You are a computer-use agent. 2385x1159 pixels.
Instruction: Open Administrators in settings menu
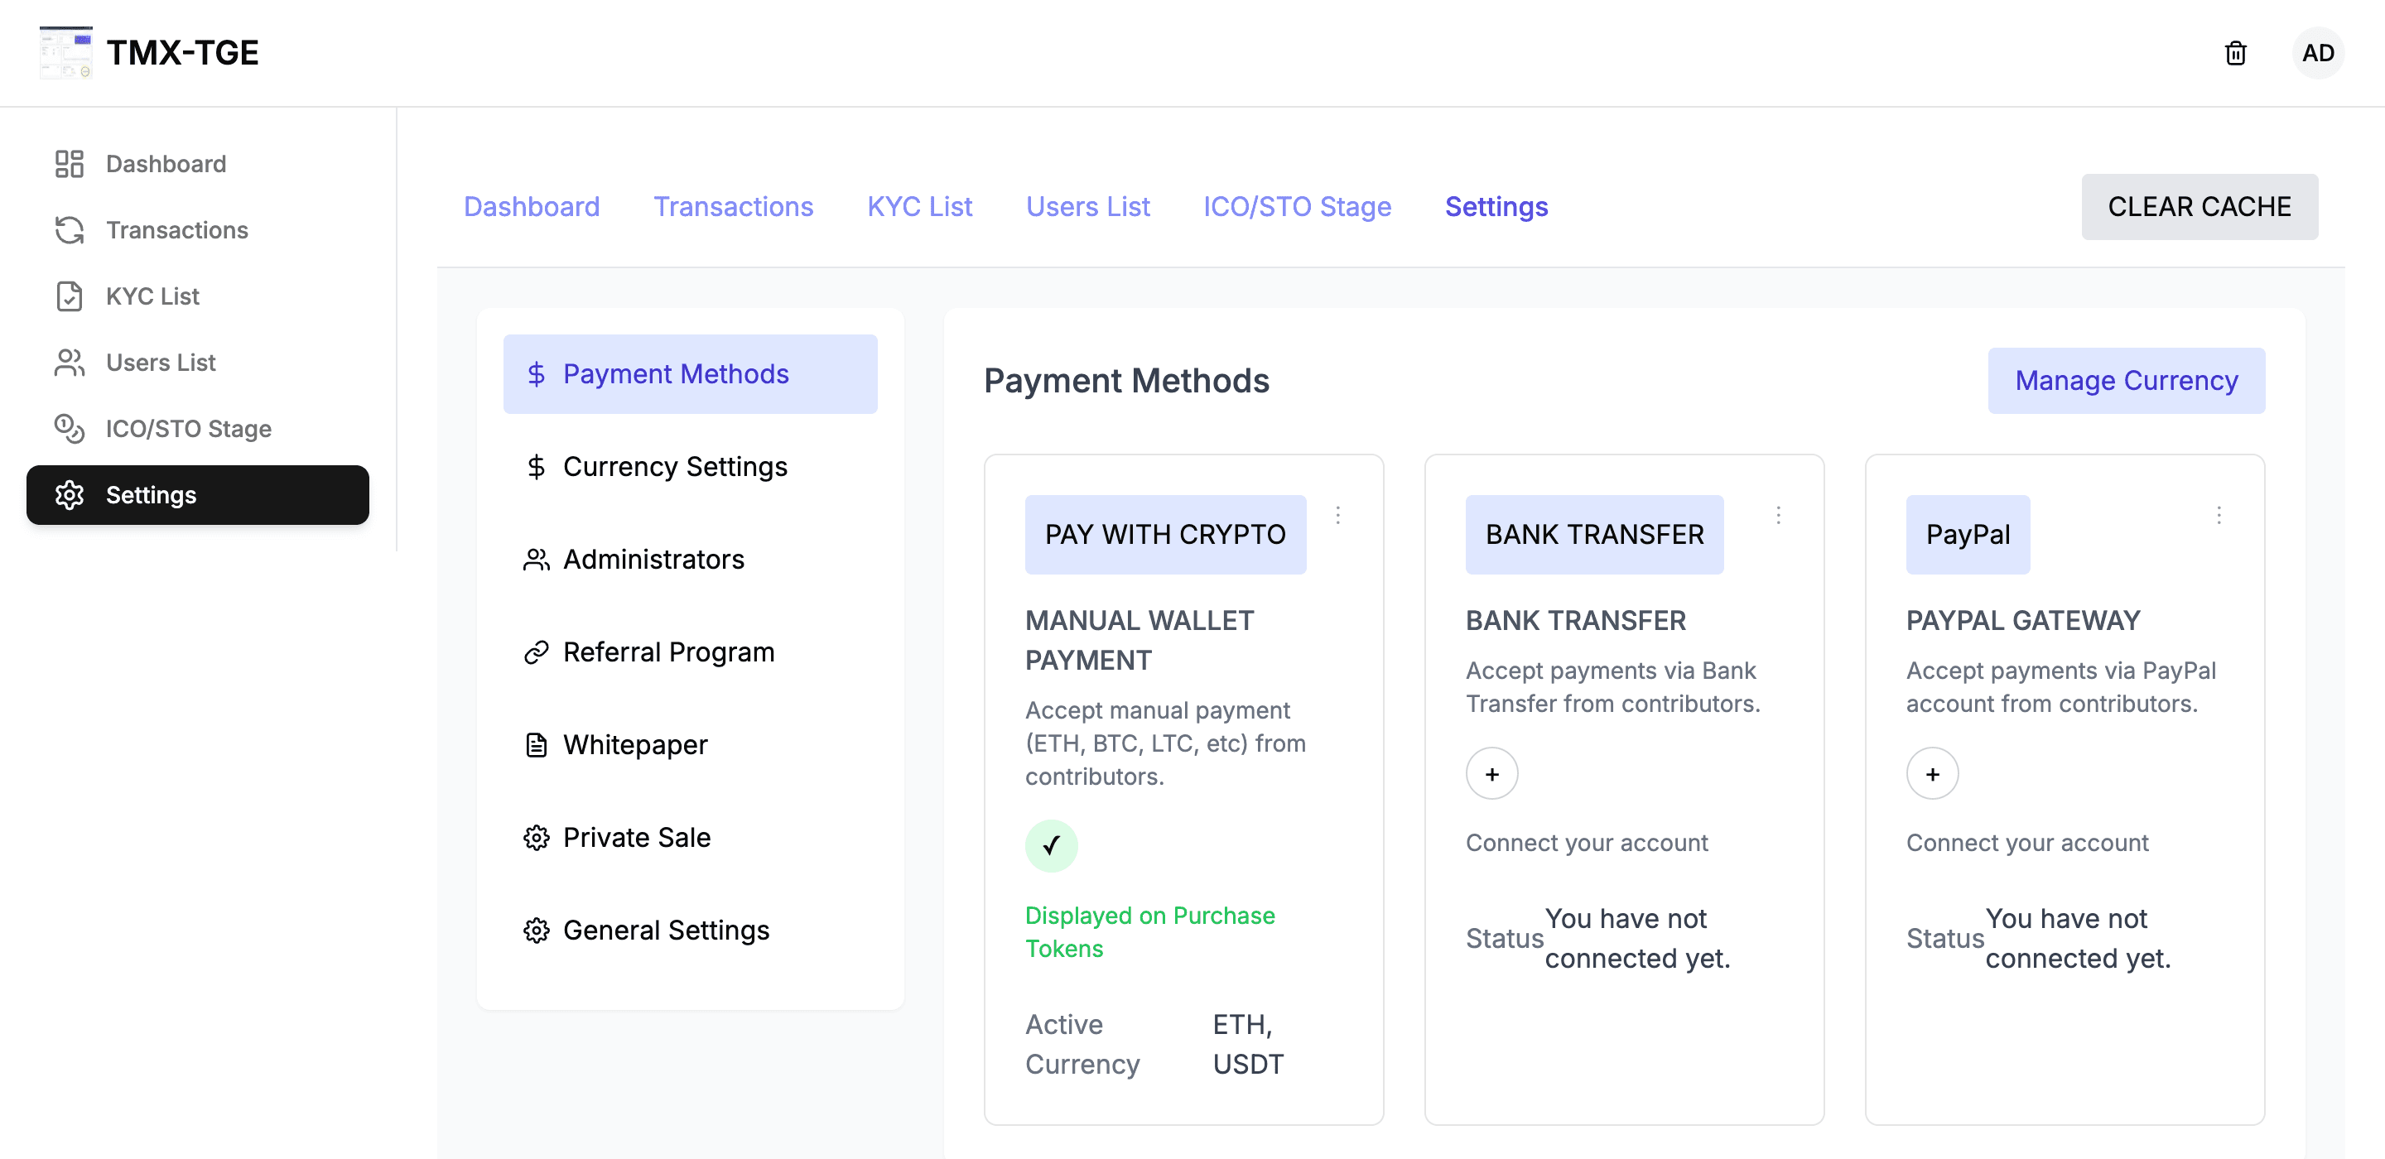point(690,559)
